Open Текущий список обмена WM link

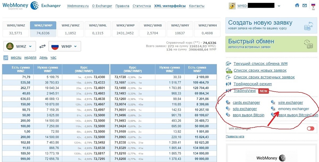click(x=261, y=64)
